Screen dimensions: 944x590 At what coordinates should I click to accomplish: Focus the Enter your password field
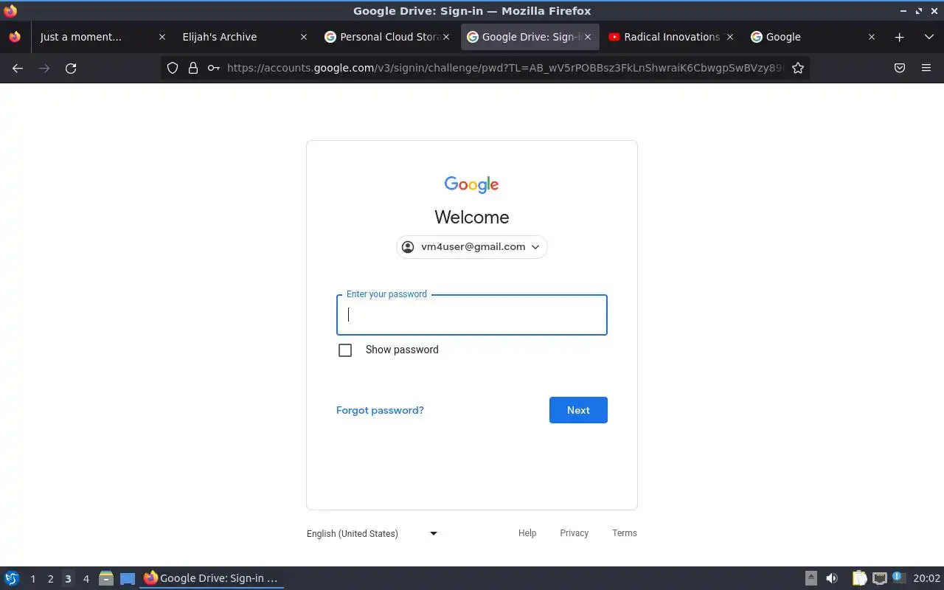pos(472,315)
